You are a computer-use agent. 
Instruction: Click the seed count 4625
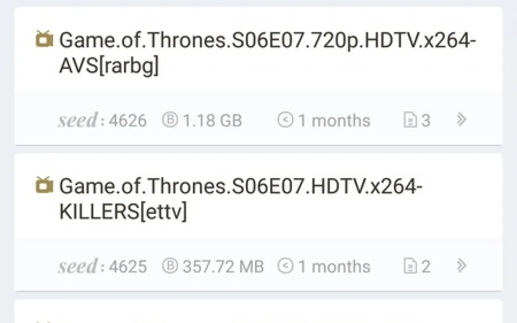tap(127, 266)
